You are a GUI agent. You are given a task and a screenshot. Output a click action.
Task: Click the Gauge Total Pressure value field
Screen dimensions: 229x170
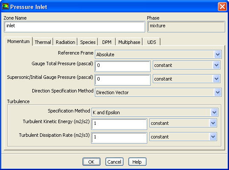coord(123,66)
